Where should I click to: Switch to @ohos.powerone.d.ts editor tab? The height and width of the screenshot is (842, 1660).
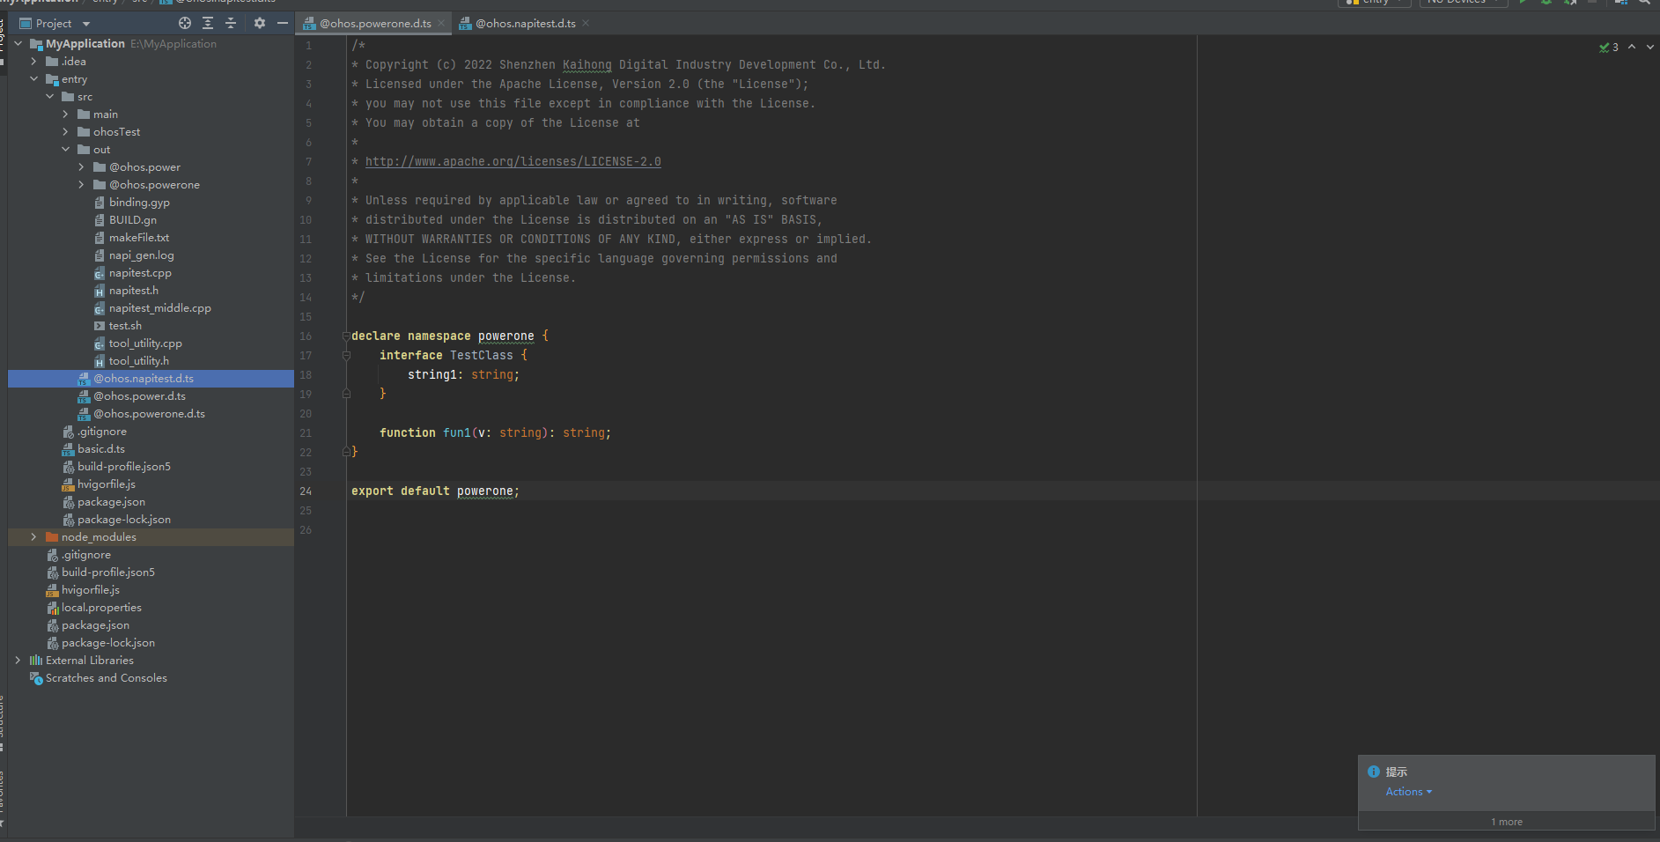pos(375,24)
